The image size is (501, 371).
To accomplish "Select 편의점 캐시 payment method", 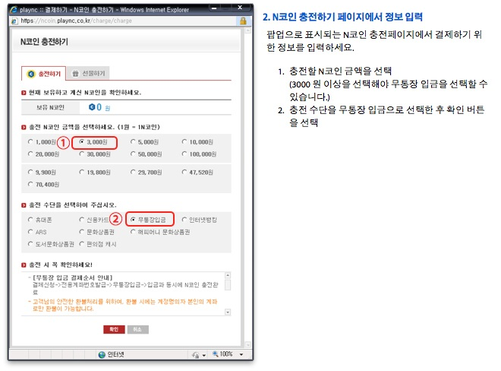I will click(82, 244).
